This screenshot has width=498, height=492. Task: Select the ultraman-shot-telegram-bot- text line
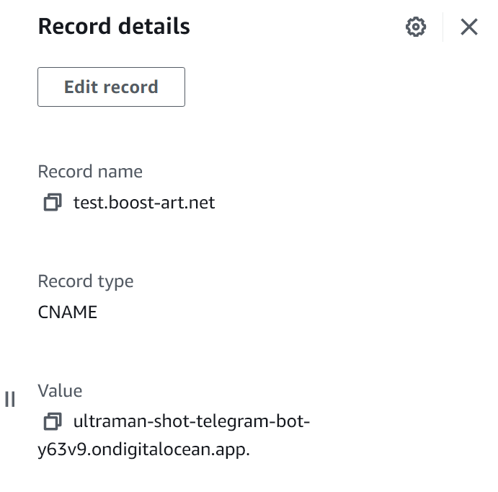coord(192,421)
